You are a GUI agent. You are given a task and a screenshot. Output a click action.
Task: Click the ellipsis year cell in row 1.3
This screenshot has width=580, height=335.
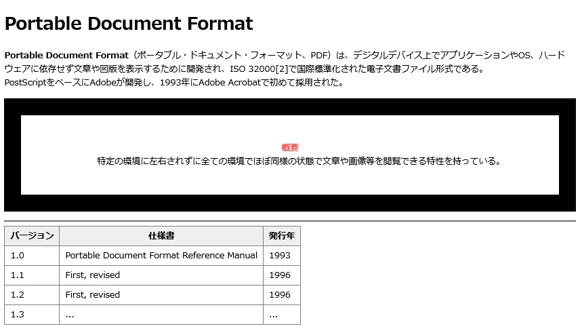click(x=282, y=315)
